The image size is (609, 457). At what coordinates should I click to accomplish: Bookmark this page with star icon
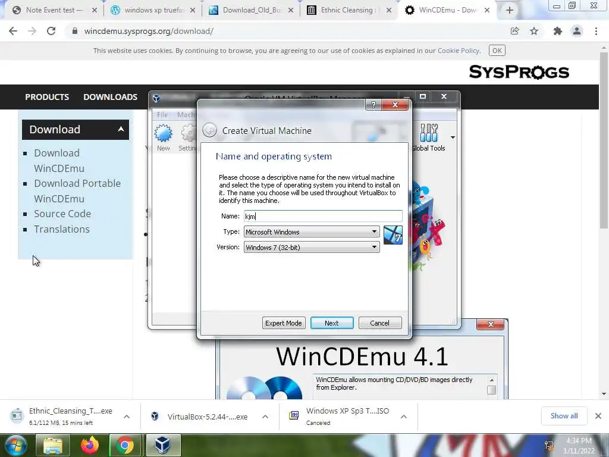(x=534, y=31)
